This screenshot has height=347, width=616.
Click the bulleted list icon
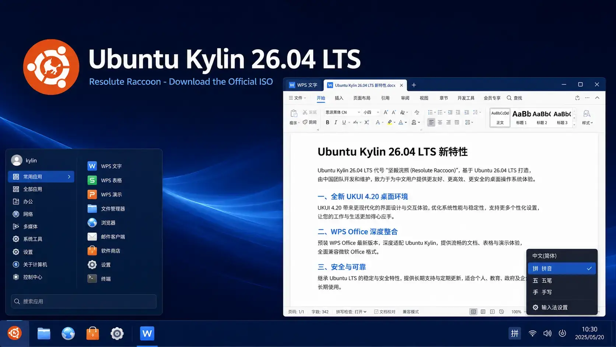pos(430,112)
